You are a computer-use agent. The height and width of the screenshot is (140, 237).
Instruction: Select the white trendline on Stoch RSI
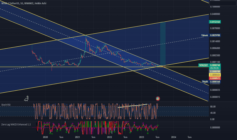click(x=132, y=106)
